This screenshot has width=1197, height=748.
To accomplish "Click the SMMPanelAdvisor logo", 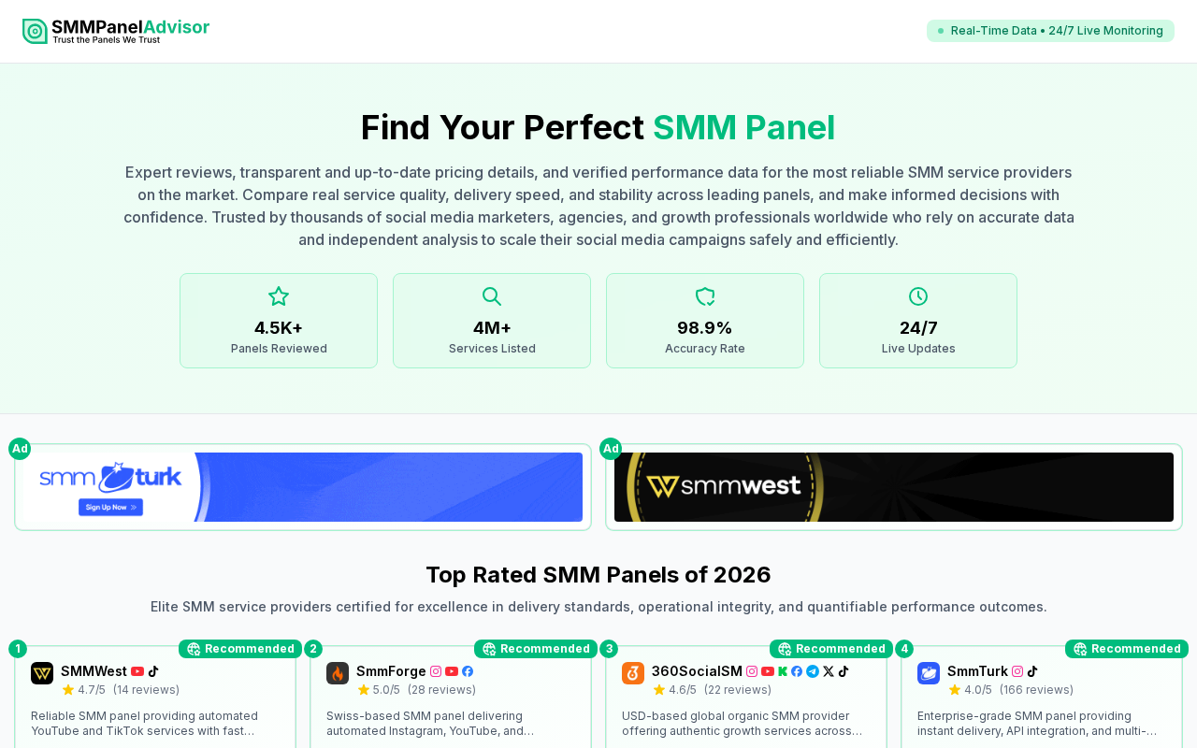I will click(116, 31).
